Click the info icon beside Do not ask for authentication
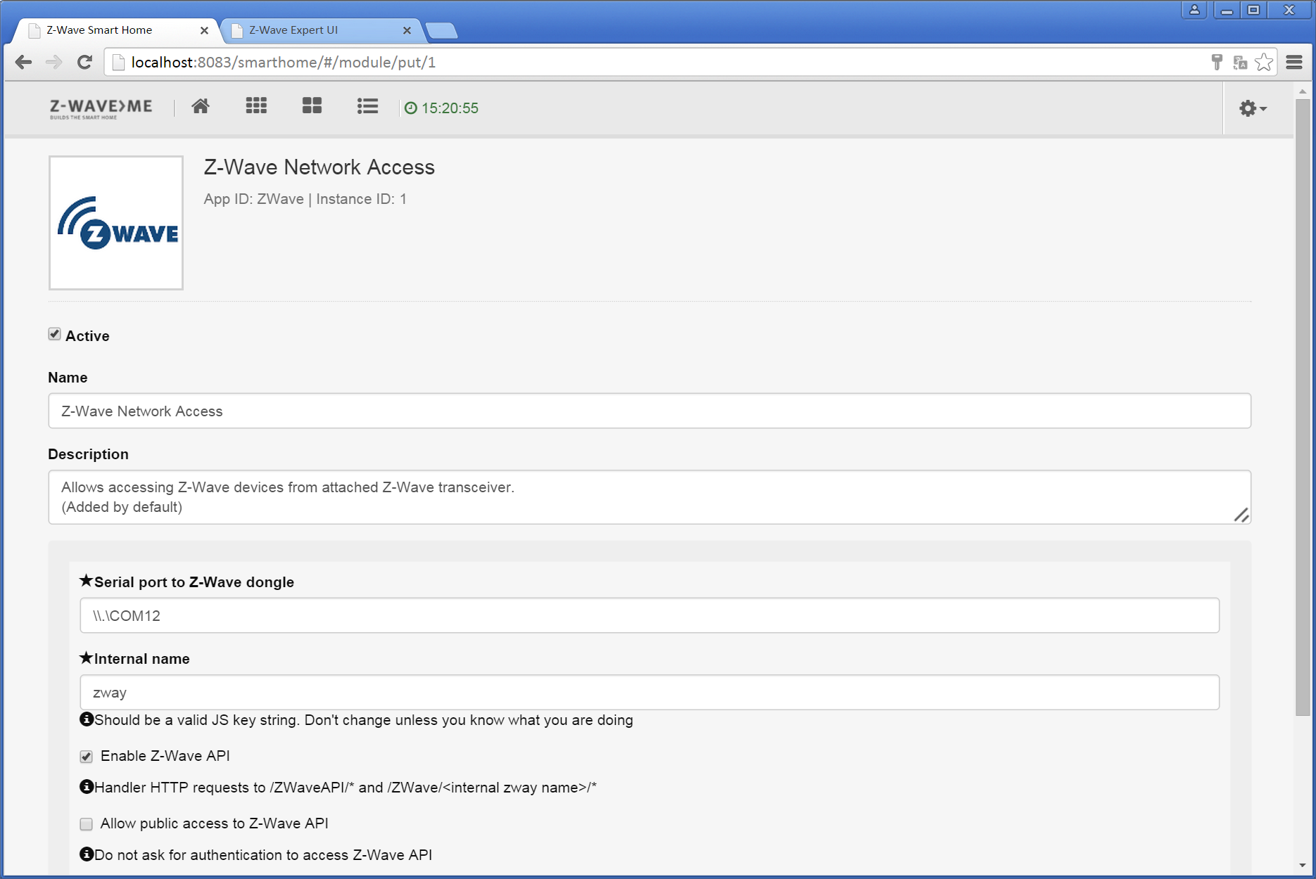1316x879 pixels. pyautogui.click(x=87, y=854)
